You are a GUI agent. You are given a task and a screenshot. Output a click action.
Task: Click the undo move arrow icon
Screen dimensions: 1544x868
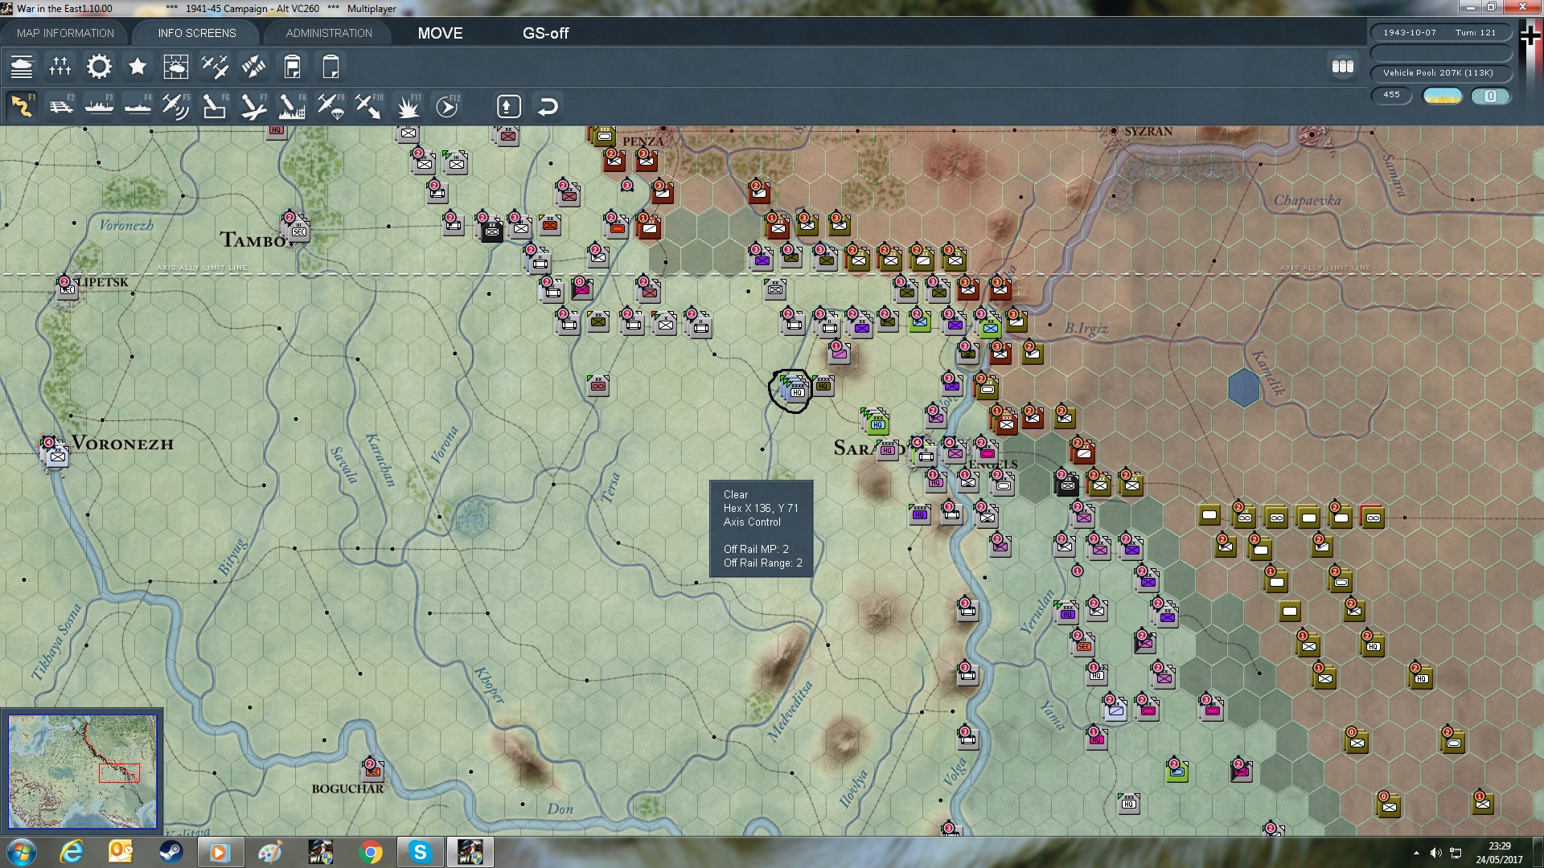click(x=548, y=106)
